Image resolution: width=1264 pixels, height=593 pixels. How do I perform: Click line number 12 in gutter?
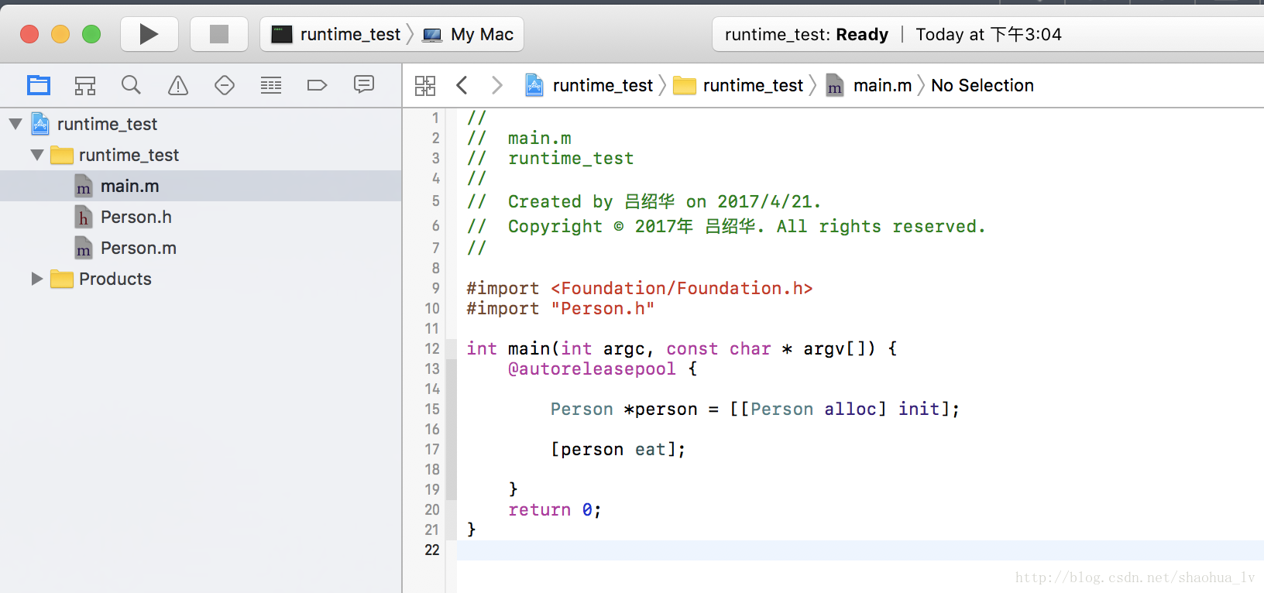[x=432, y=348]
